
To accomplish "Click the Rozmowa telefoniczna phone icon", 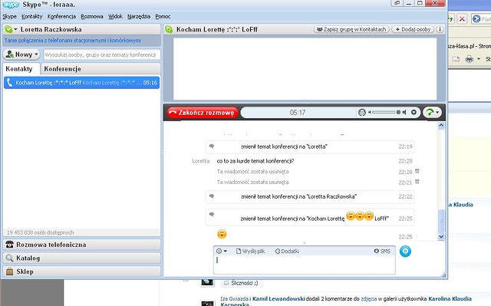I will pyautogui.click(x=9, y=245).
